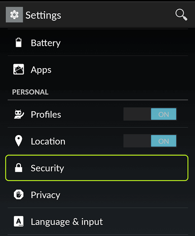Open the Privacy settings entry
The height and width of the screenshot is (236, 195).
coord(98,195)
